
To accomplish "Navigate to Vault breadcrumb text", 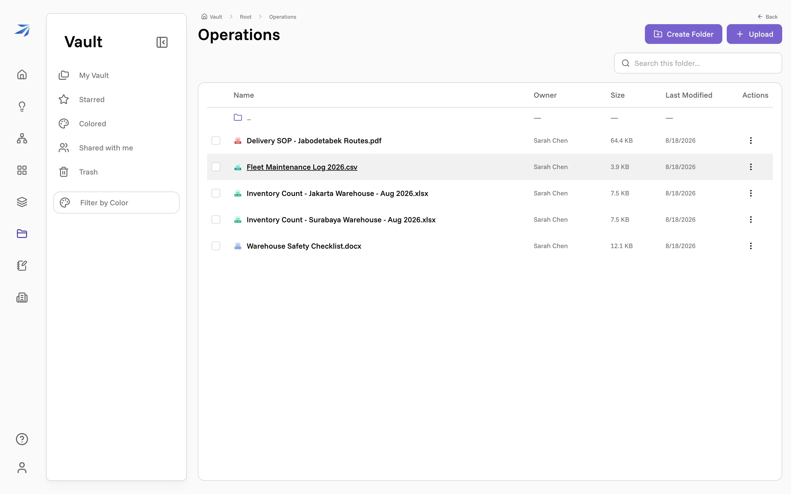I will coord(216,17).
